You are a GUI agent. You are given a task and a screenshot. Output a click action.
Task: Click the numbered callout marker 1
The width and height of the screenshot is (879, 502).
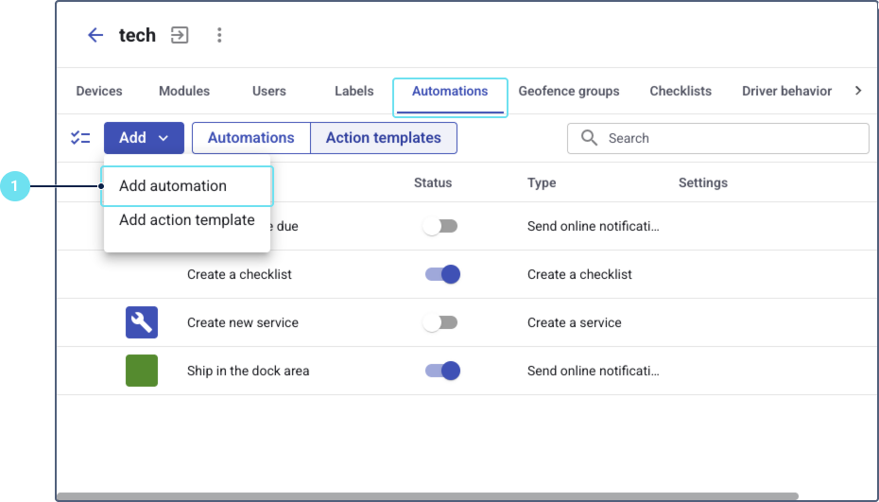pyautogui.click(x=14, y=186)
